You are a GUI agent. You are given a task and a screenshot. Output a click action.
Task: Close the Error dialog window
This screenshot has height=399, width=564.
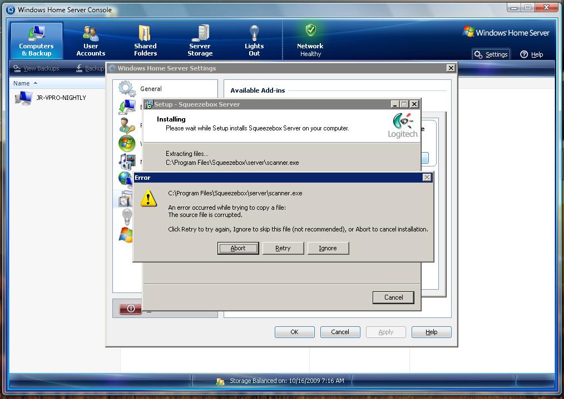pyautogui.click(x=427, y=178)
